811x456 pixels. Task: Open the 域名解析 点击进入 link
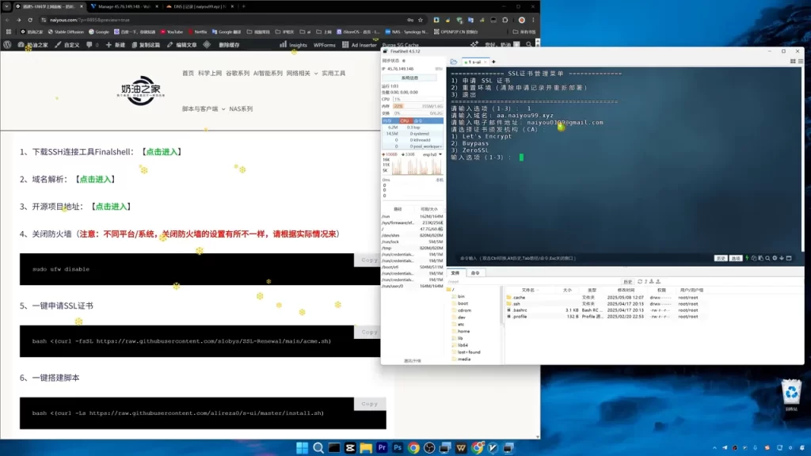(95, 180)
